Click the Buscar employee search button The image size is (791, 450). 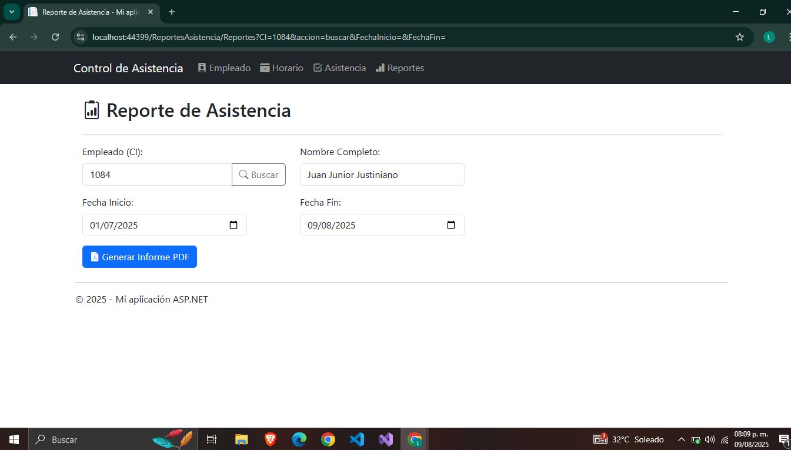coord(259,174)
